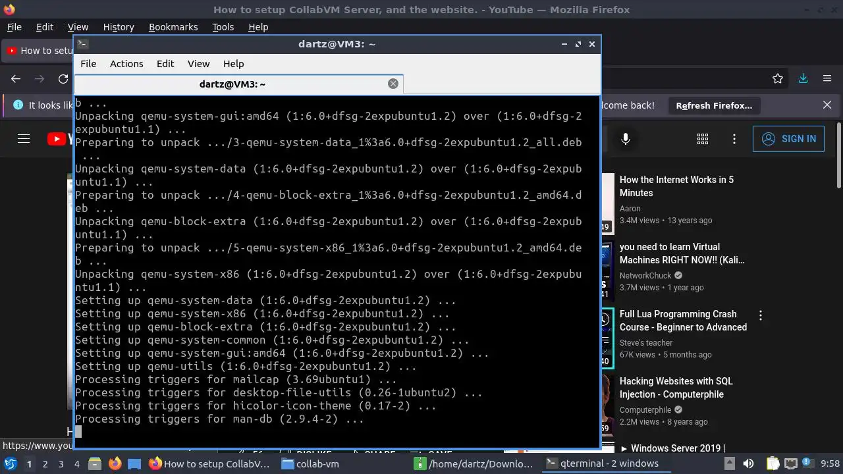Viewport: 843px width, 474px height.
Task: Visit the Computerphile channel
Action: [x=645, y=410]
